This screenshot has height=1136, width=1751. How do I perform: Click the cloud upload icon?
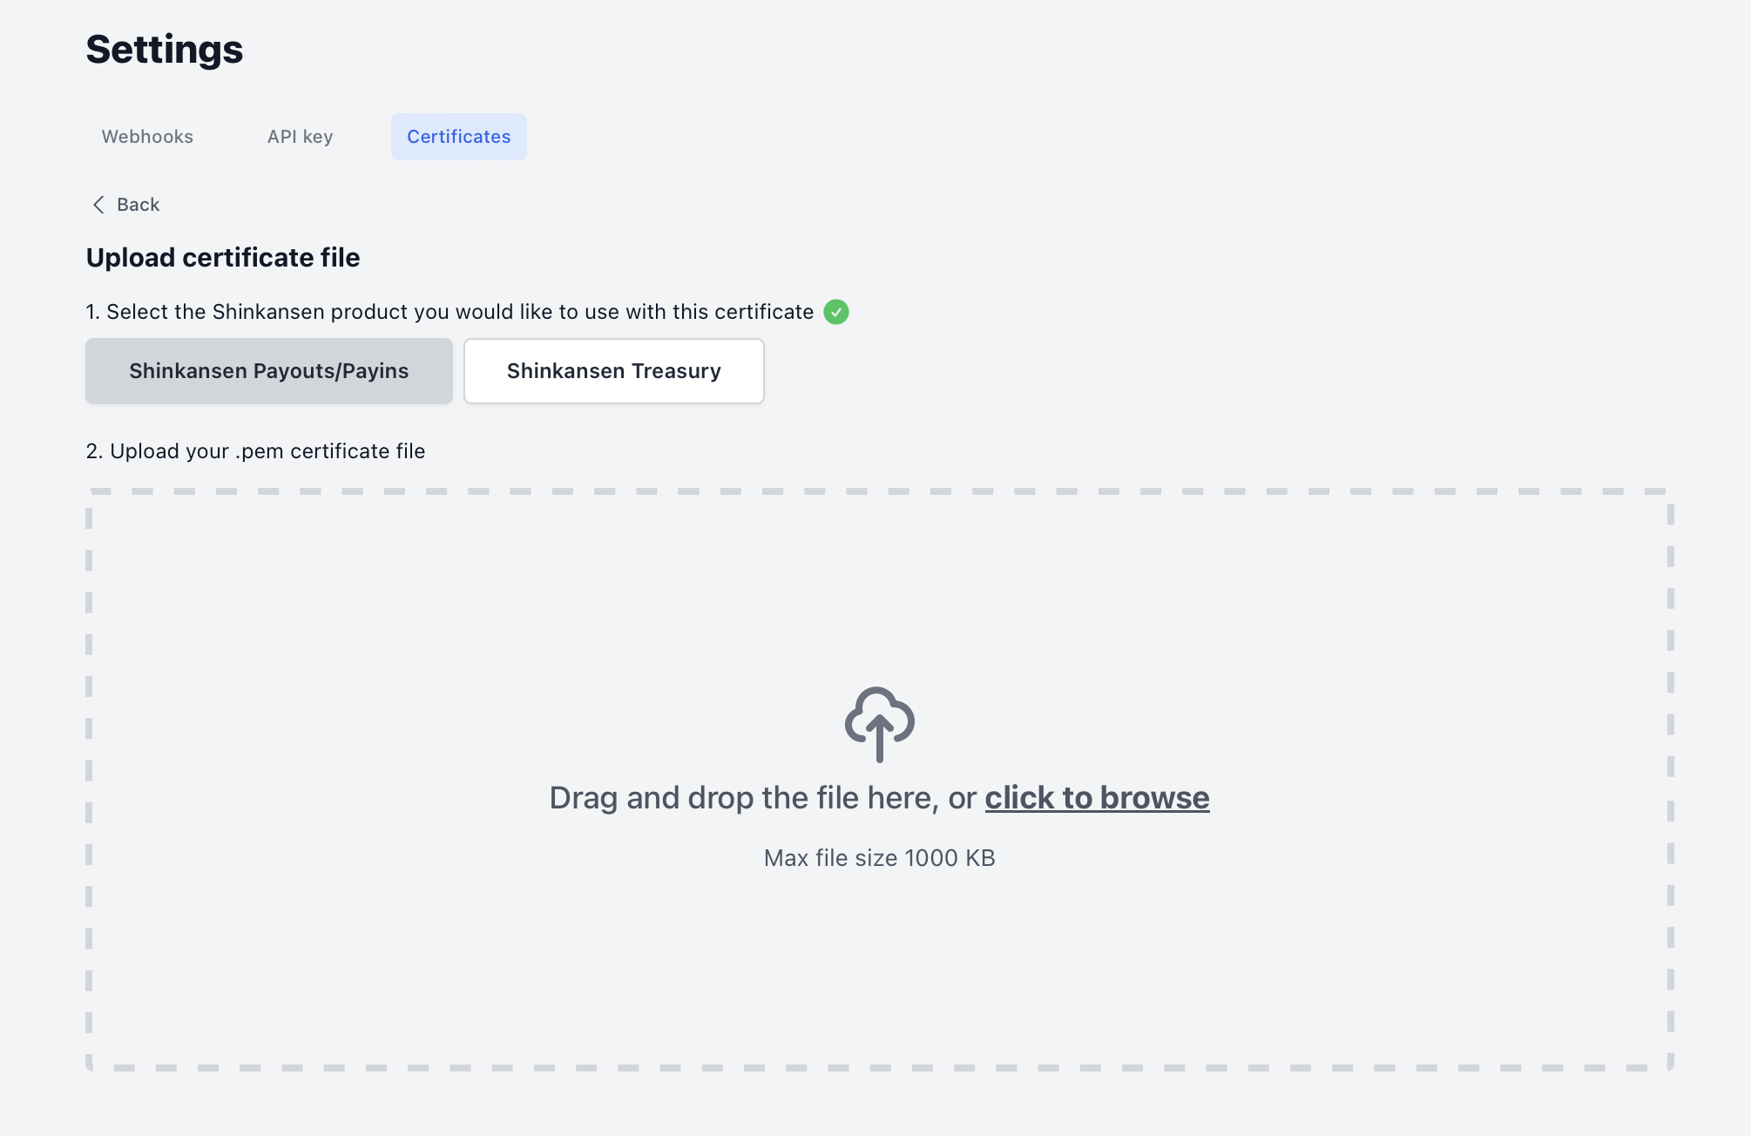click(x=879, y=724)
